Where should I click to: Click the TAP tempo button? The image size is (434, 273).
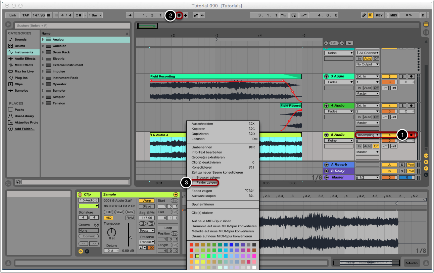pos(26,15)
